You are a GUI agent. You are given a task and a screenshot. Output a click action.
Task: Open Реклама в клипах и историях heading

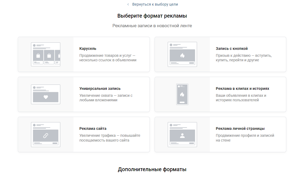coord(242,88)
